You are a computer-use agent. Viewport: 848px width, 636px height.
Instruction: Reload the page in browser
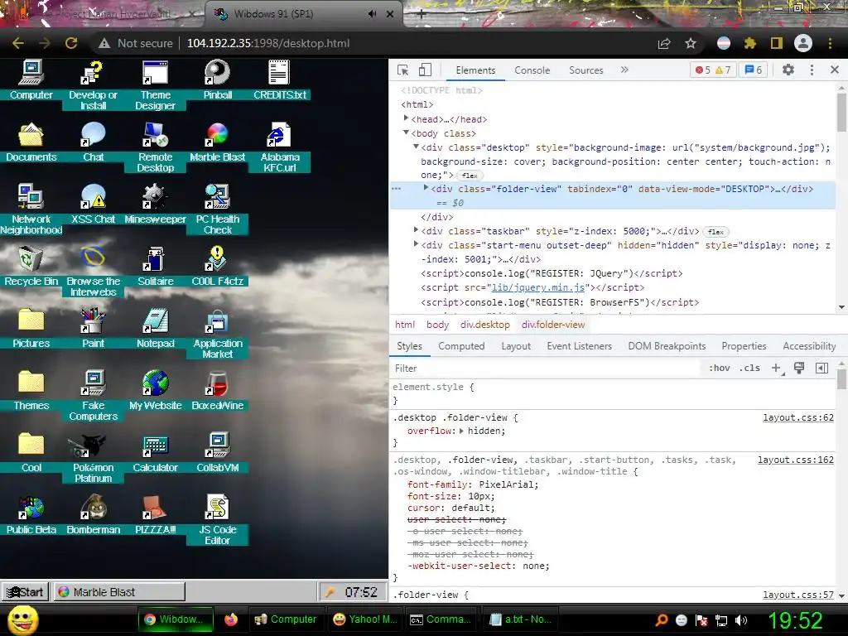(71, 43)
